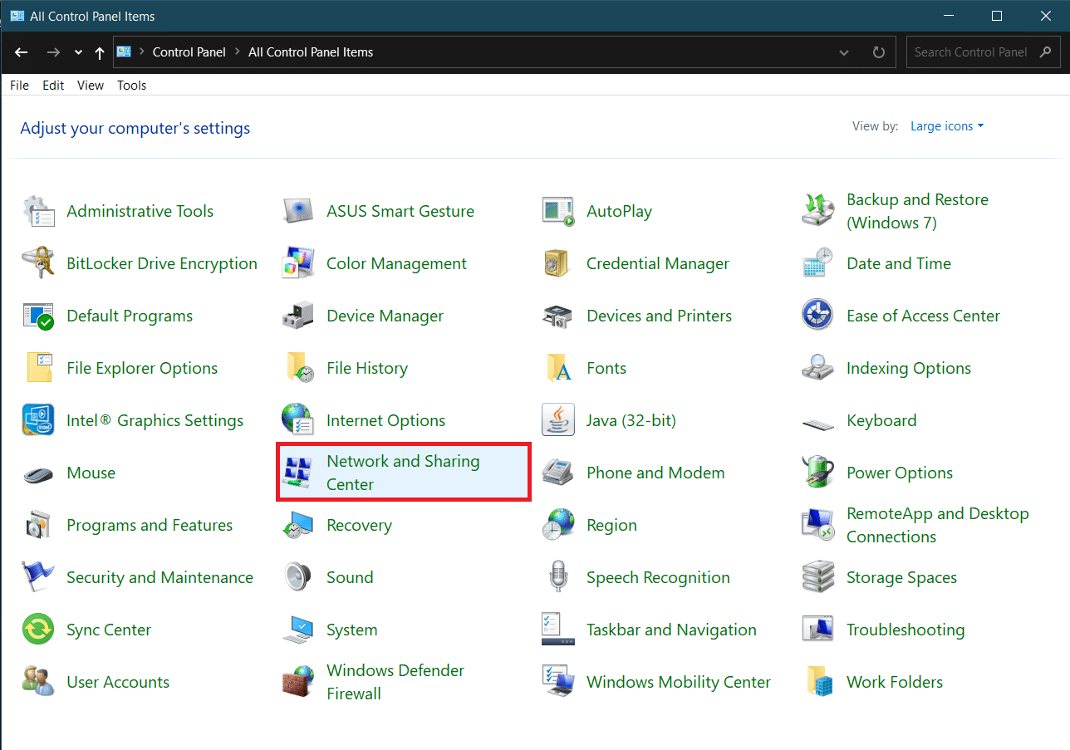This screenshot has width=1070, height=750.
Task: Open the Tools menu
Action: click(x=131, y=86)
